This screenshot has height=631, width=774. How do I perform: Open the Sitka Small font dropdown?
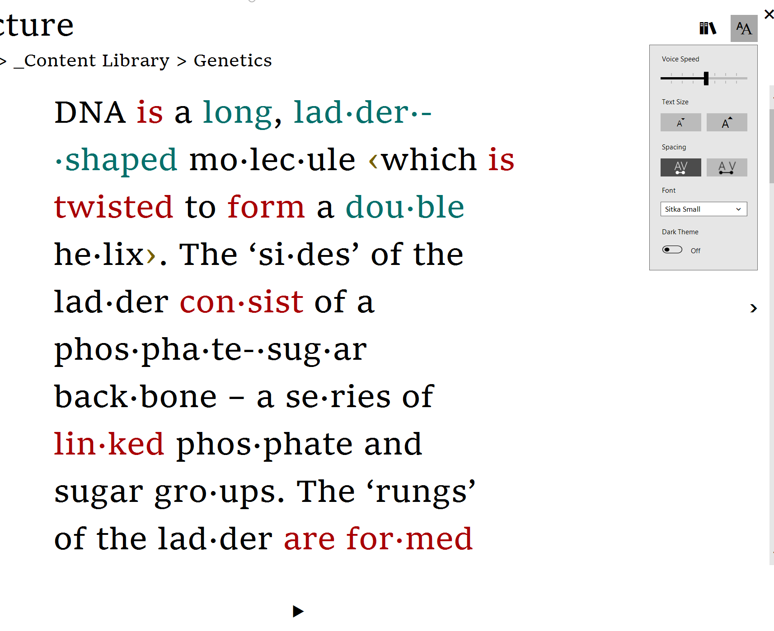pos(704,209)
